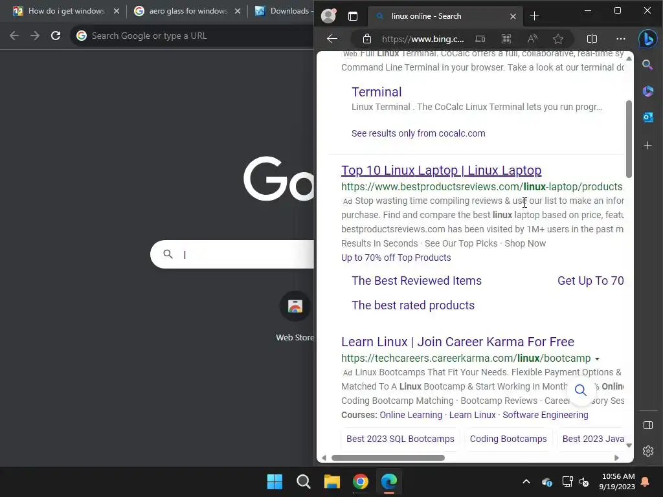This screenshot has height=497, width=663.
Task: Open Web Store shortcut on Google page
Action: click(295, 316)
